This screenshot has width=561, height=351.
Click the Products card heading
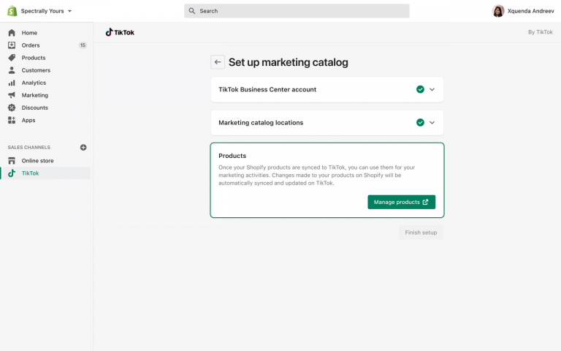pos(232,156)
